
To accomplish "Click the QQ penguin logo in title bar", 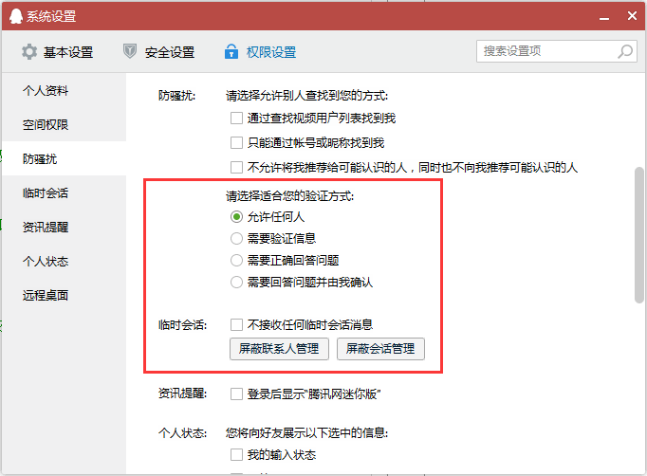I will 16,16.
